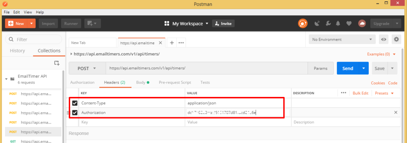Uncheck the Content-Type header checkbox
This screenshot has height=143, width=407.
75,103
